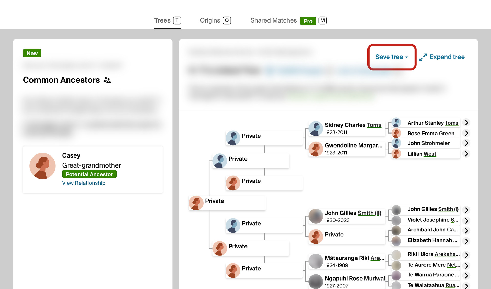The width and height of the screenshot is (491, 289).
Task: Open the Shared Matches tab
Action: (288, 20)
